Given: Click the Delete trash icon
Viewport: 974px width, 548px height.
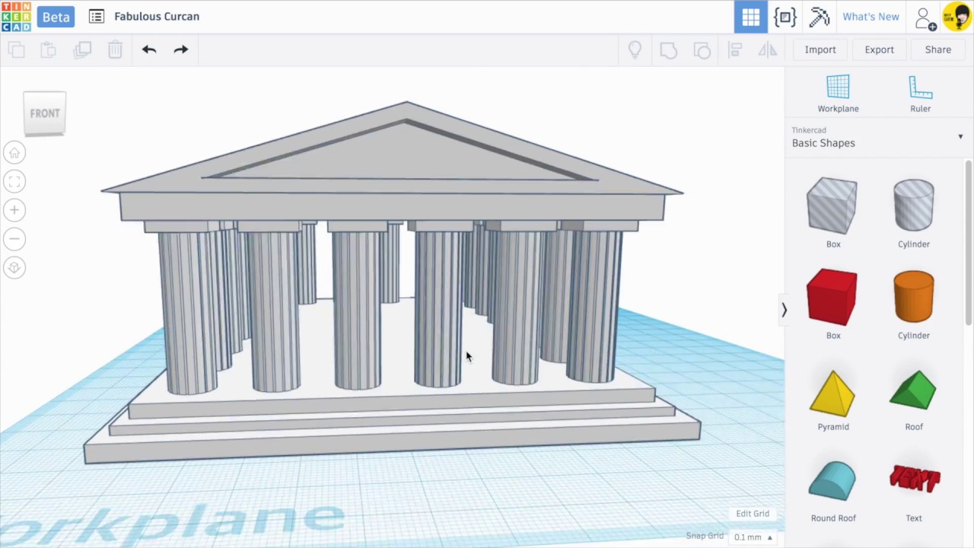Looking at the screenshot, I should click(x=115, y=50).
